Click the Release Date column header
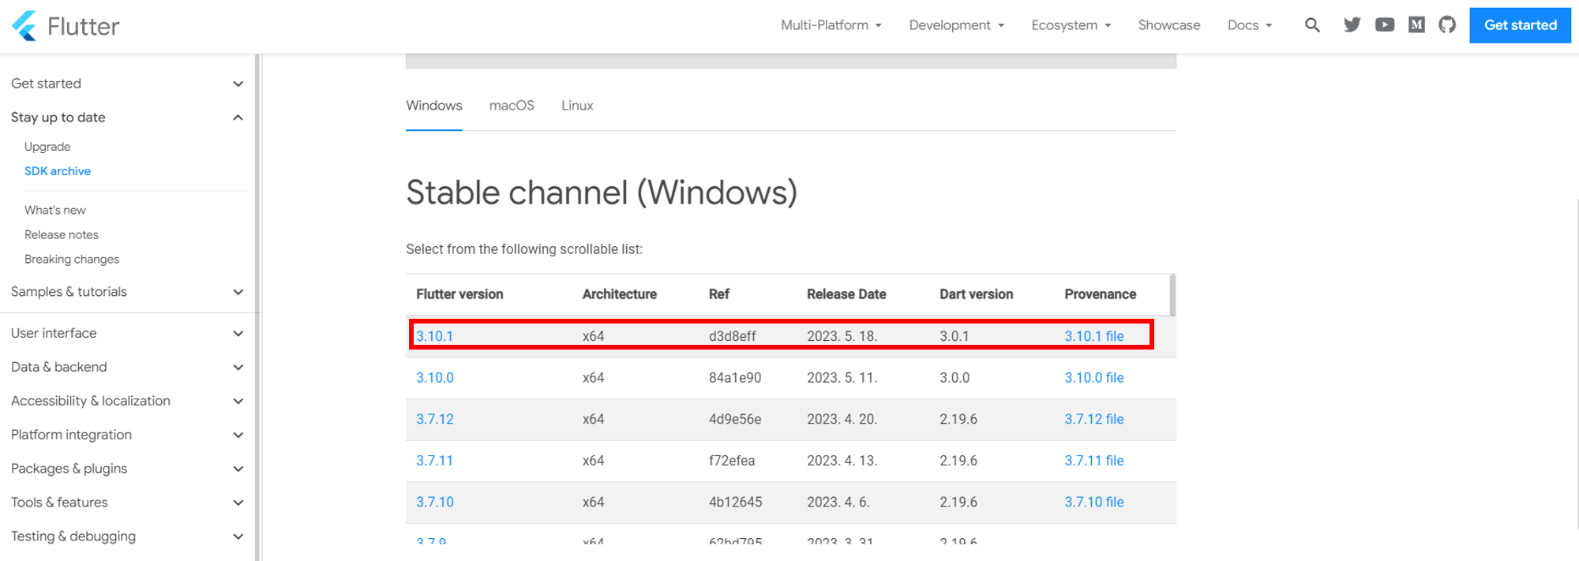Viewport: 1579px width, 561px height. pos(846,294)
